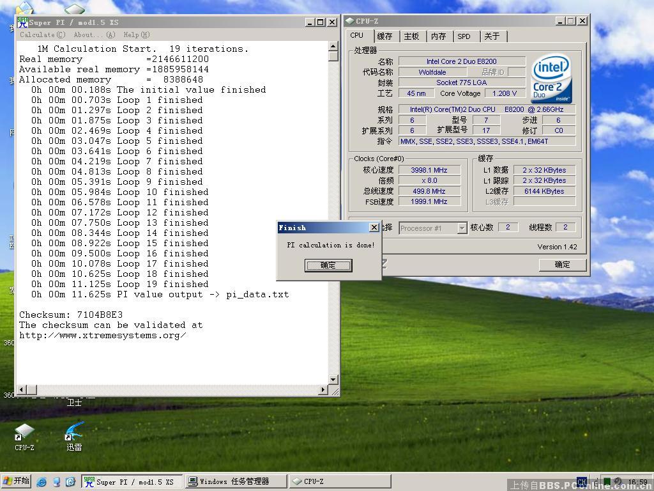Click the third quick launch browser icon
The width and height of the screenshot is (654, 491).
(70, 482)
